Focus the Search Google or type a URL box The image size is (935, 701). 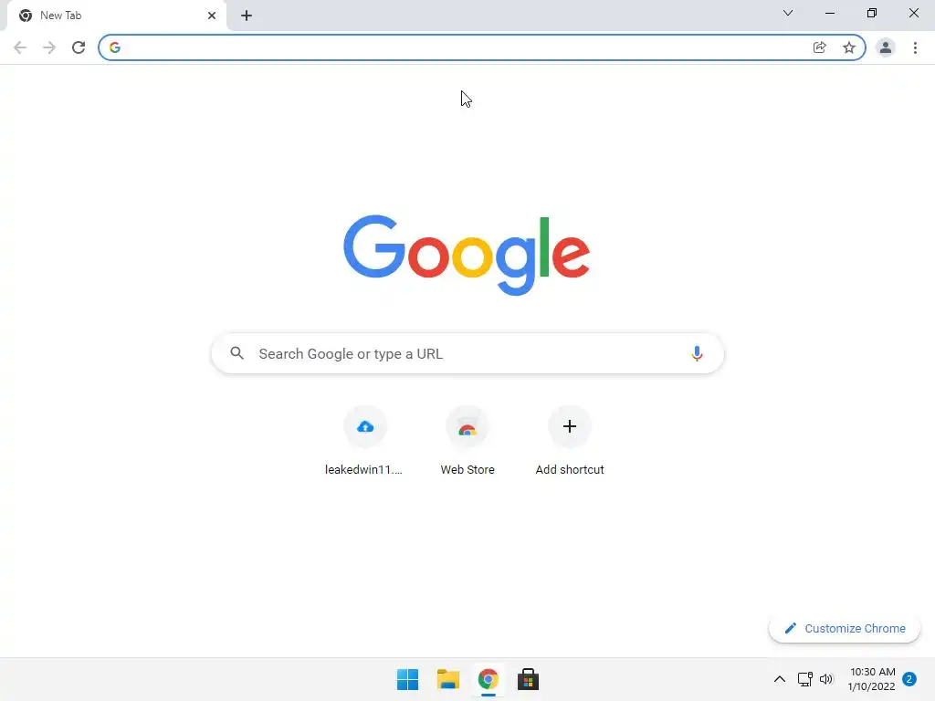(467, 353)
